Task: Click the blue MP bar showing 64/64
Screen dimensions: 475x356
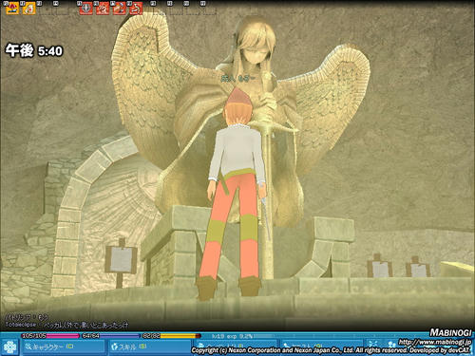Action: click(x=110, y=336)
